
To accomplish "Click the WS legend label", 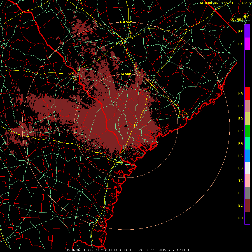I will point(241,156).
